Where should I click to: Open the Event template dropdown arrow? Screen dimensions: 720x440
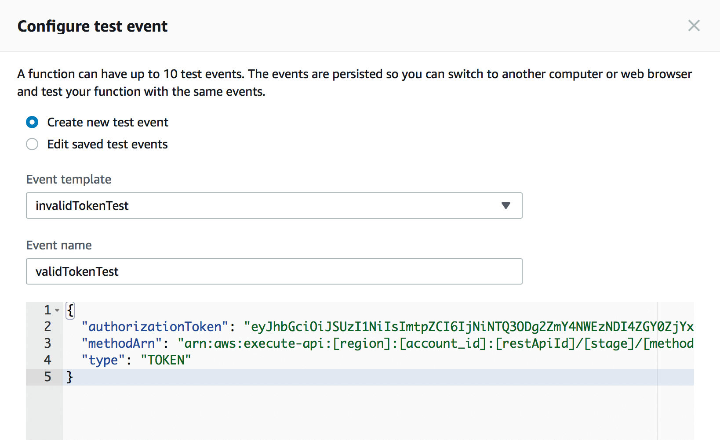(x=505, y=206)
